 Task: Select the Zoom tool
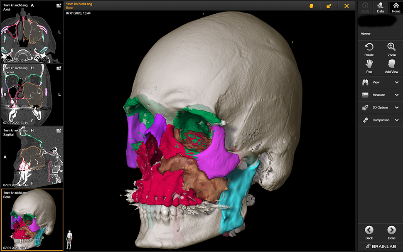391,49
